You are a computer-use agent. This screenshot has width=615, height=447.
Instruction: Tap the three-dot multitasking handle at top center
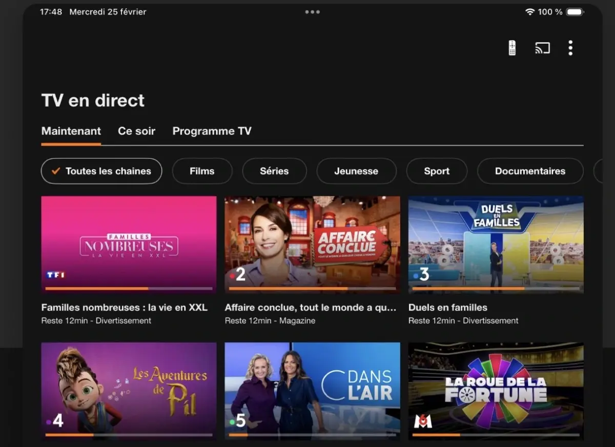tap(312, 11)
